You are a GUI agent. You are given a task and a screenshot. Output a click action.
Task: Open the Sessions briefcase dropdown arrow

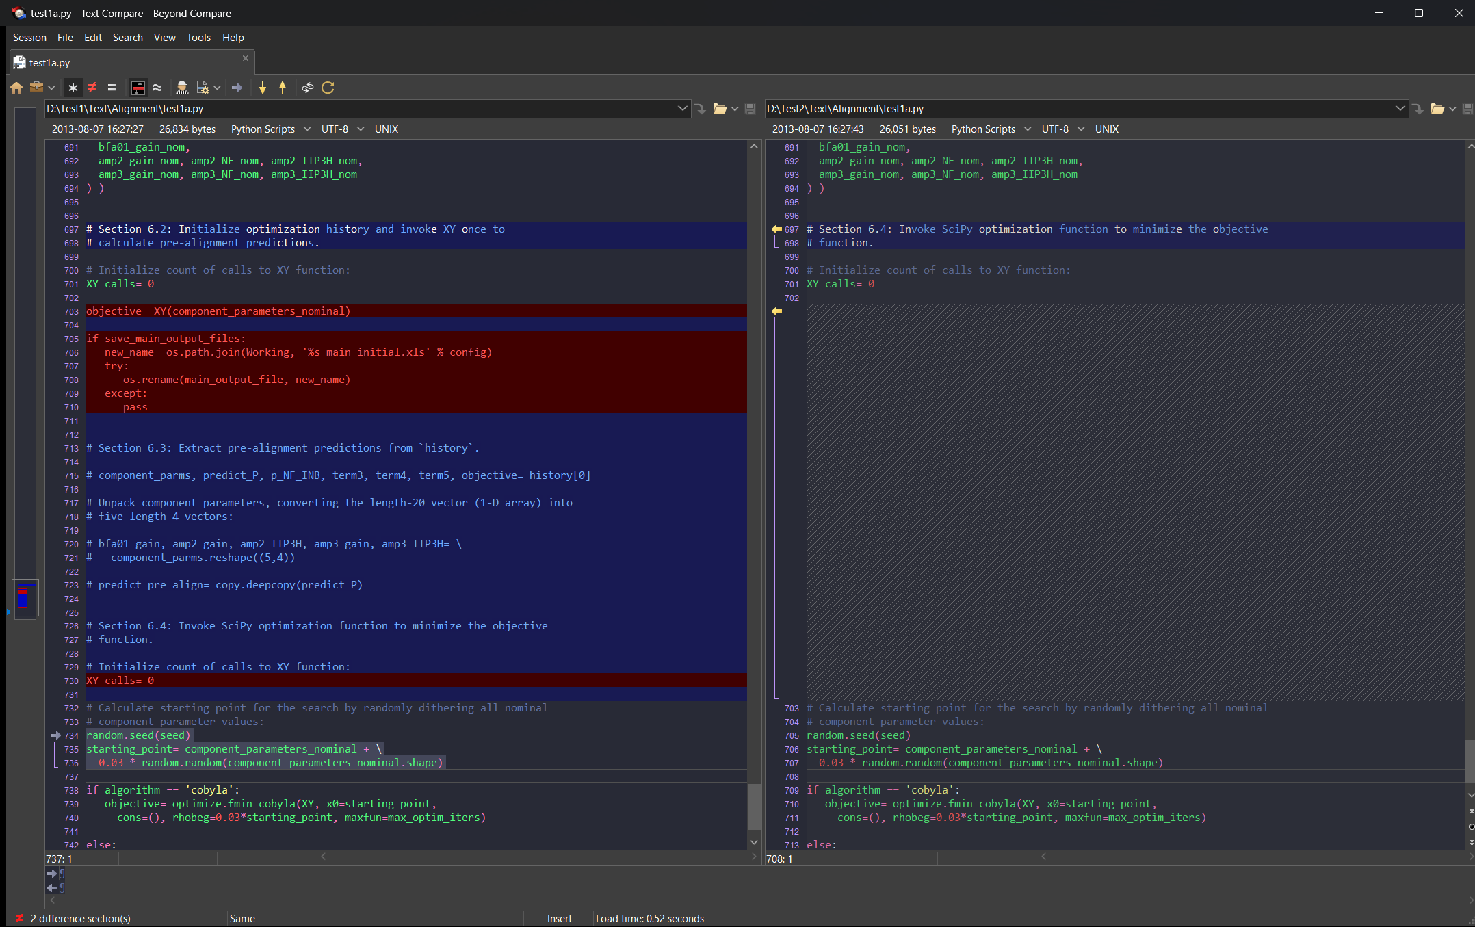click(51, 88)
